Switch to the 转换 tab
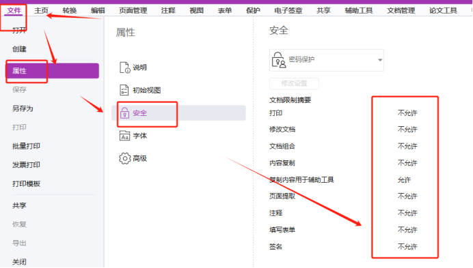Image resolution: width=473 pixels, height=268 pixels. click(70, 11)
